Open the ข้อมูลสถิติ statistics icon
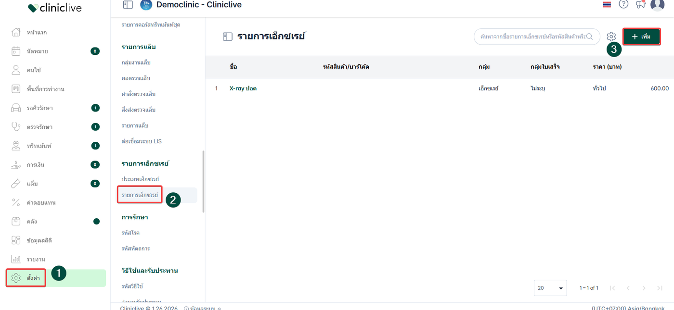The width and height of the screenshot is (674, 310). (x=16, y=240)
